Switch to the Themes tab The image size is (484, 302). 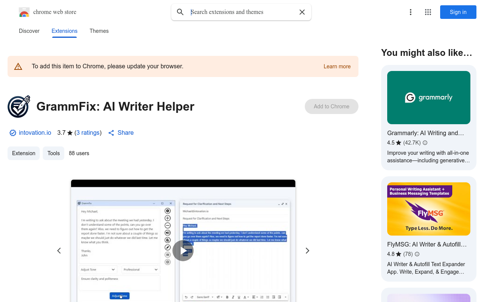coord(99,31)
